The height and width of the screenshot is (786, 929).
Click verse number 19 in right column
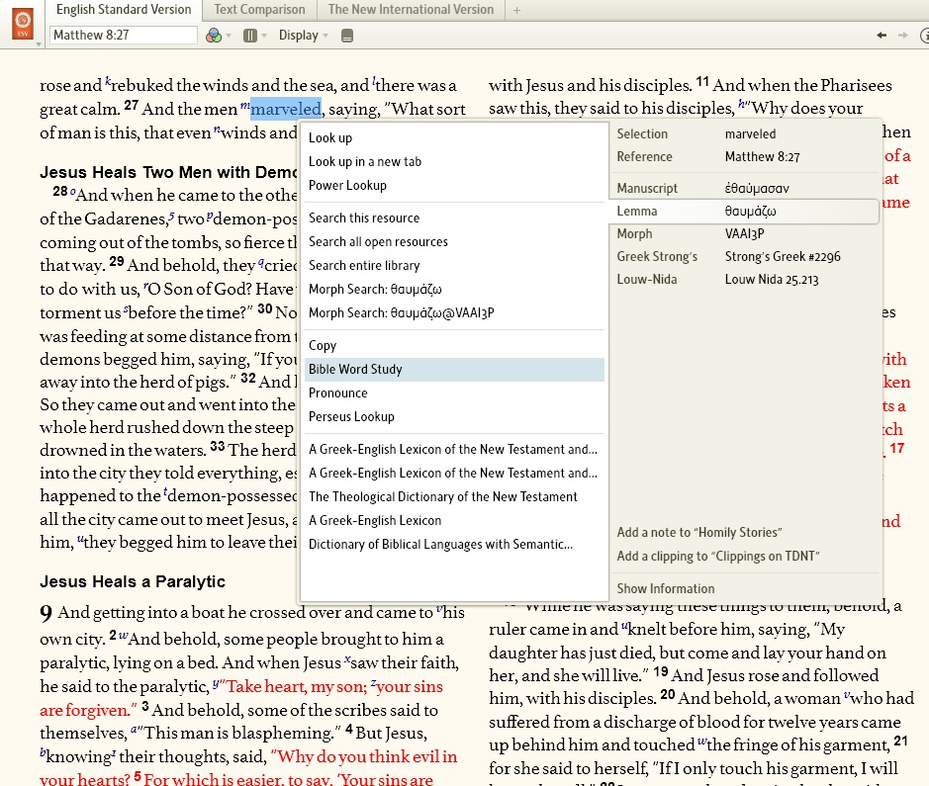[661, 671]
